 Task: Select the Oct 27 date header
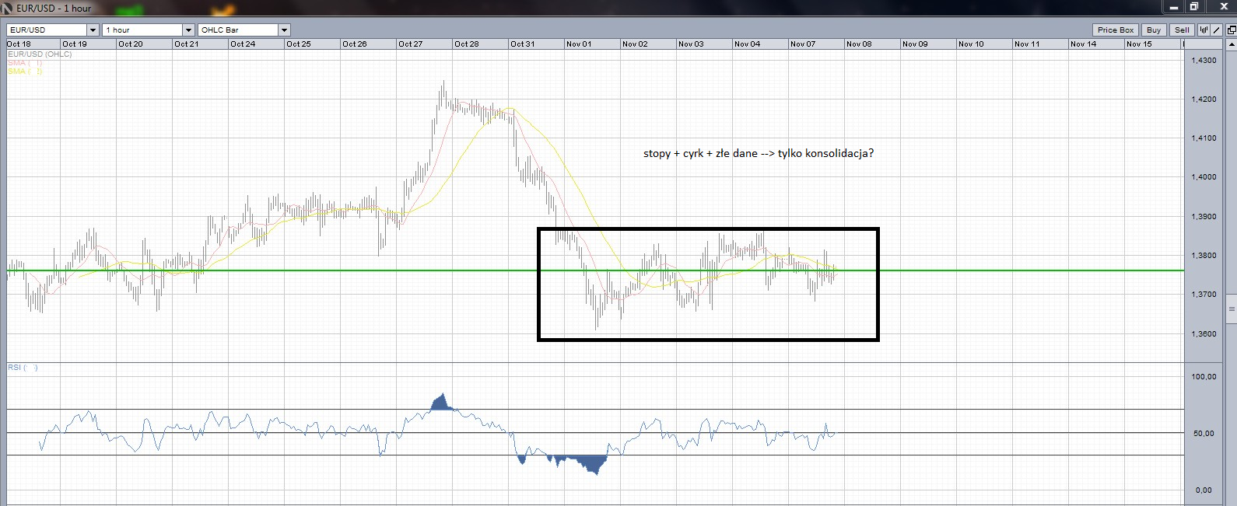tap(411, 44)
